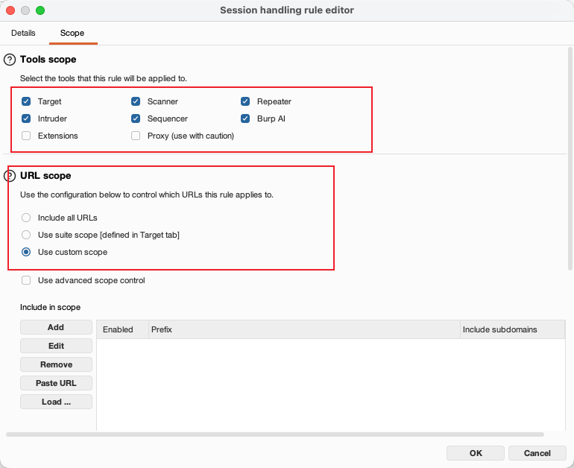Image resolution: width=574 pixels, height=468 pixels.
Task: Click the Load ... button
Action: click(x=56, y=402)
